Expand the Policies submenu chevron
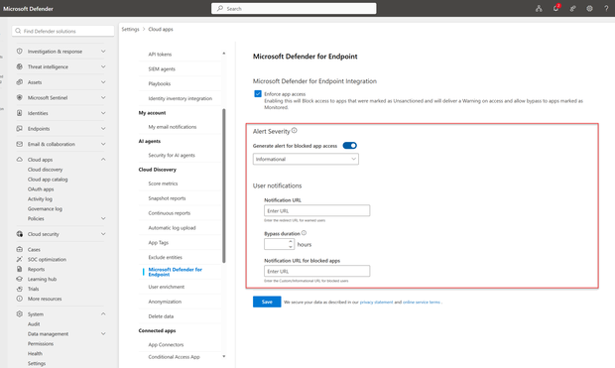 click(103, 218)
